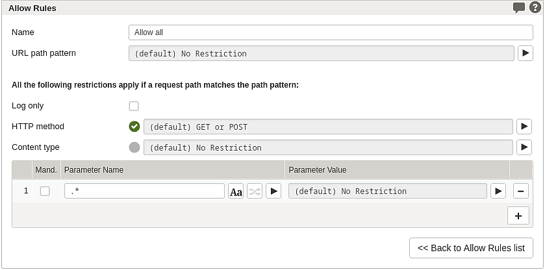
Task: Click gray circle indicator beside Content type
Action: (134, 147)
